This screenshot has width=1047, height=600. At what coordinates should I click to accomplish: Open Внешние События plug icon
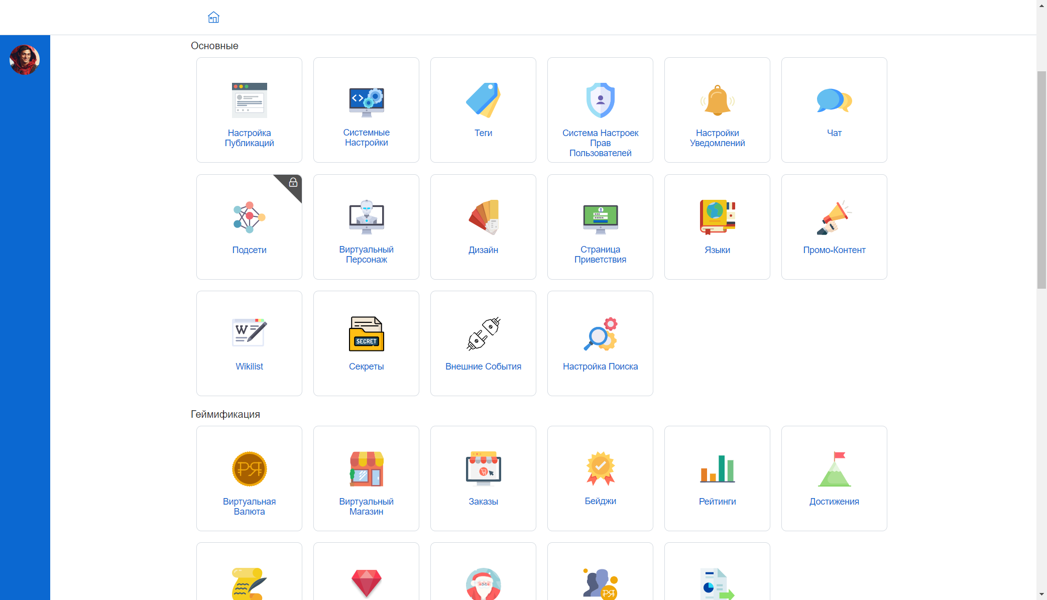483,334
